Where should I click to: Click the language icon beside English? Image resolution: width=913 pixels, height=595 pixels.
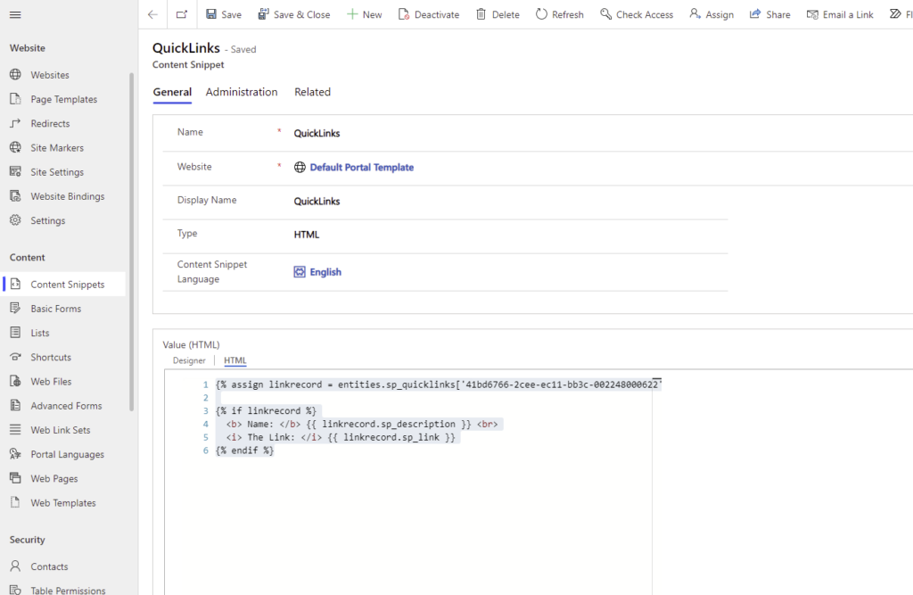300,272
